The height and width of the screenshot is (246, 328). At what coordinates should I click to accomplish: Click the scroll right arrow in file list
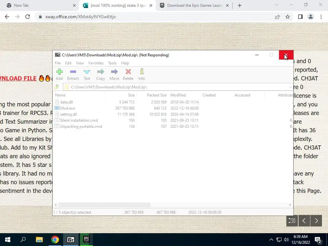point(290,205)
